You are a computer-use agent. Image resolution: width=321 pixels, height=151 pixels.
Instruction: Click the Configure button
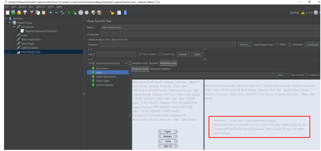click(x=313, y=45)
